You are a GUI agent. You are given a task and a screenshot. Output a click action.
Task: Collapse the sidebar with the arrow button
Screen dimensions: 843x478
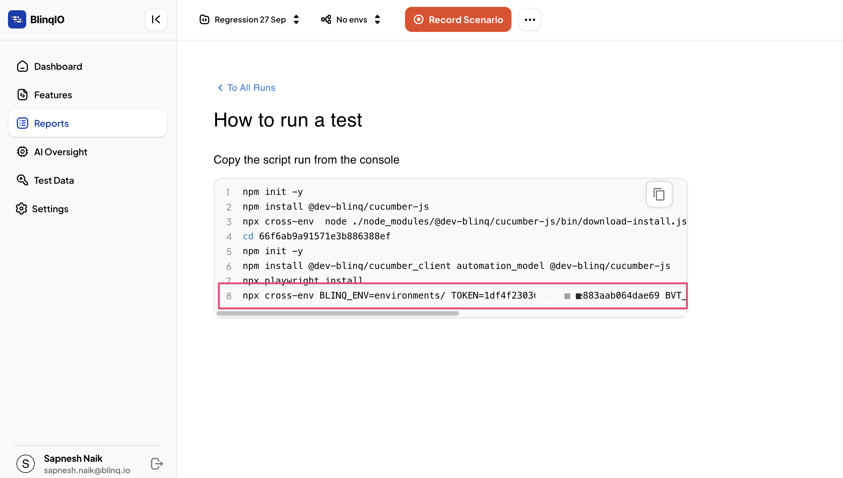click(156, 19)
